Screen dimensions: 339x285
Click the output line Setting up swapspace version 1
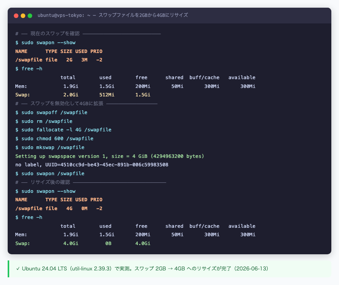tap(110, 156)
